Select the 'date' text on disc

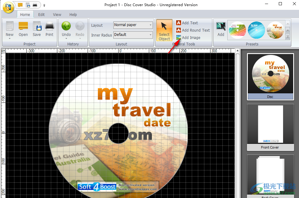(x=157, y=122)
